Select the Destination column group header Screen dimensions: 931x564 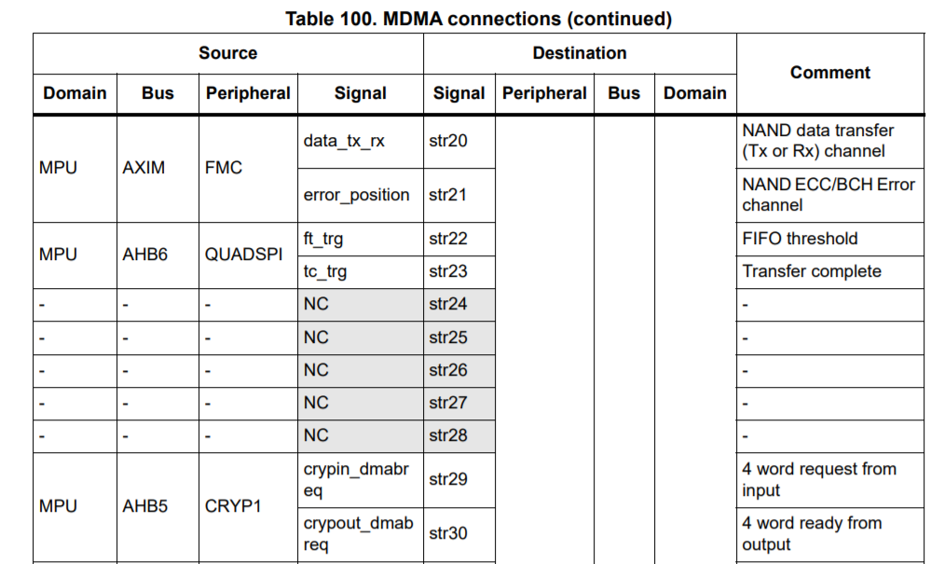click(x=580, y=53)
